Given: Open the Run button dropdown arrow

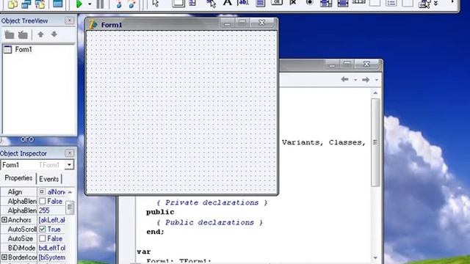Looking at the screenshot, I should 90,4.
